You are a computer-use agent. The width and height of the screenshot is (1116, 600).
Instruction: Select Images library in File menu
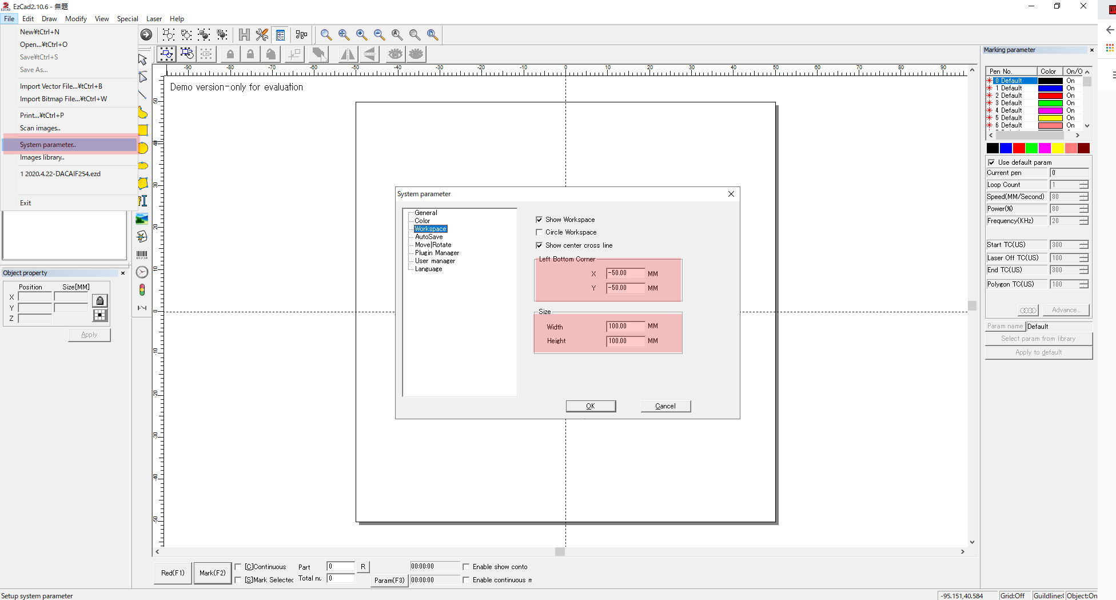69,157
